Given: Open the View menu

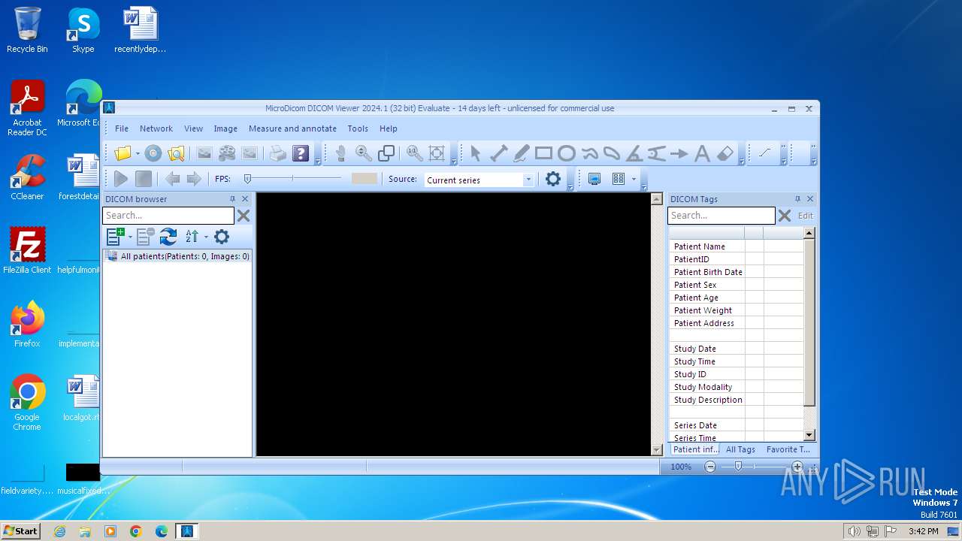Looking at the screenshot, I should [194, 128].
